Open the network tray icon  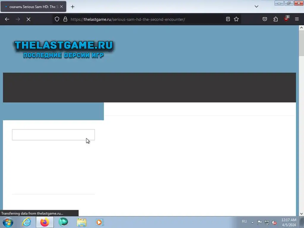pos(267,222)
